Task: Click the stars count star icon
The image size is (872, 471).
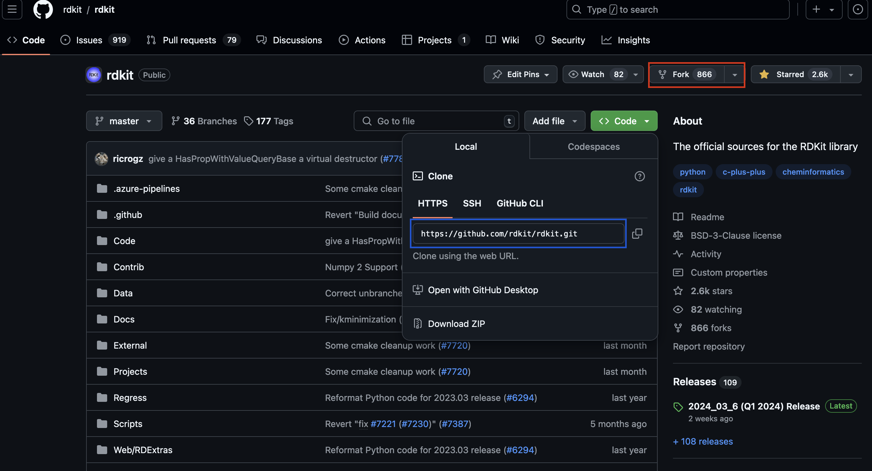Action: coord(678,291)
